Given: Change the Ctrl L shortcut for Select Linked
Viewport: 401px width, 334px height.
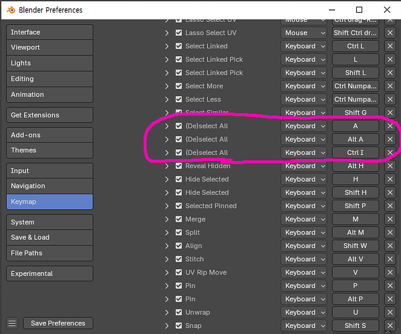Looking at the screenshot, I should point(356,46).
